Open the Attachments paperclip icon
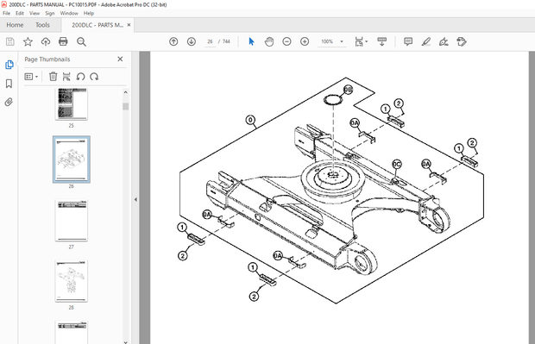 coord(9,102)
